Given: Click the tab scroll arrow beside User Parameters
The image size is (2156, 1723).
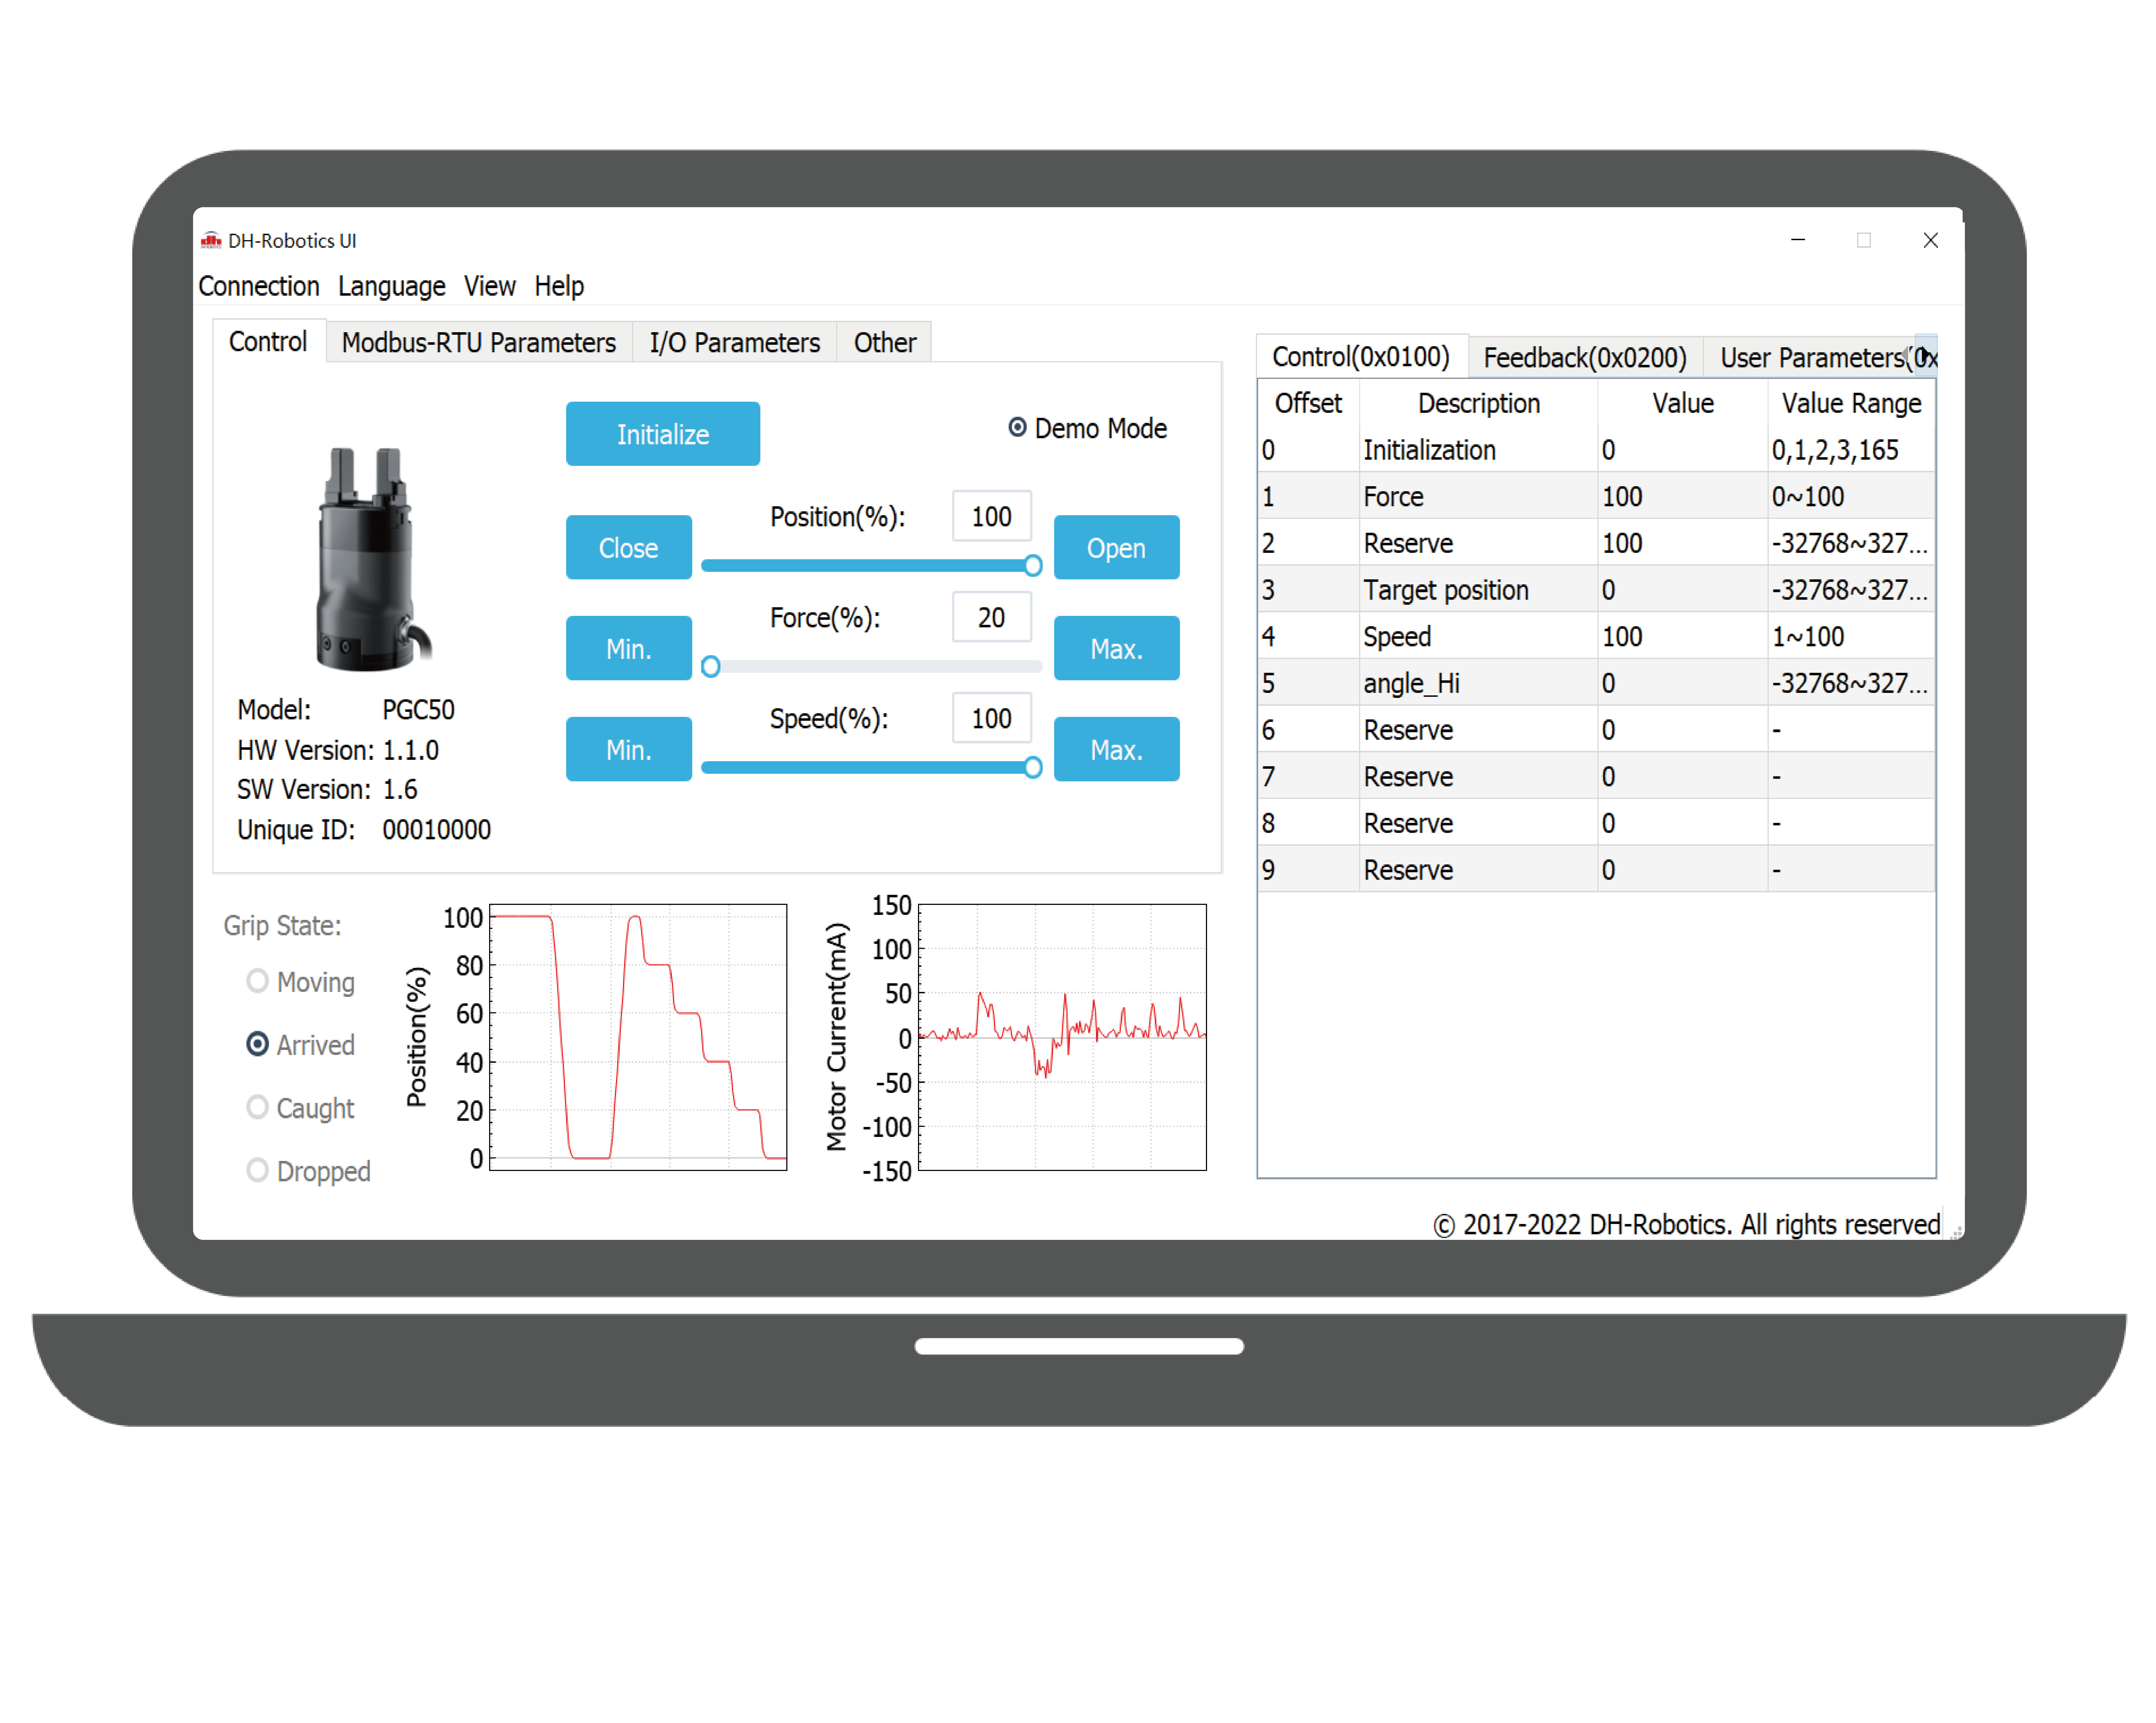Looking at the screenshot, I should (x=1926, y=355).
